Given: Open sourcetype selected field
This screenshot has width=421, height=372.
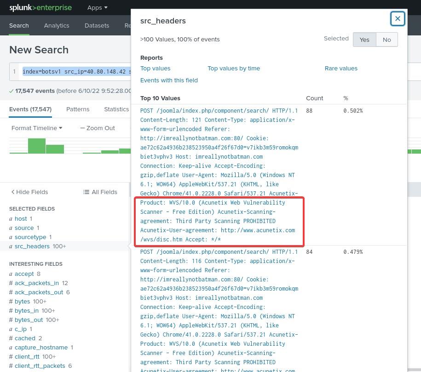Looking at the screenshot, I should pyautogui.click(x=30, y=237).
